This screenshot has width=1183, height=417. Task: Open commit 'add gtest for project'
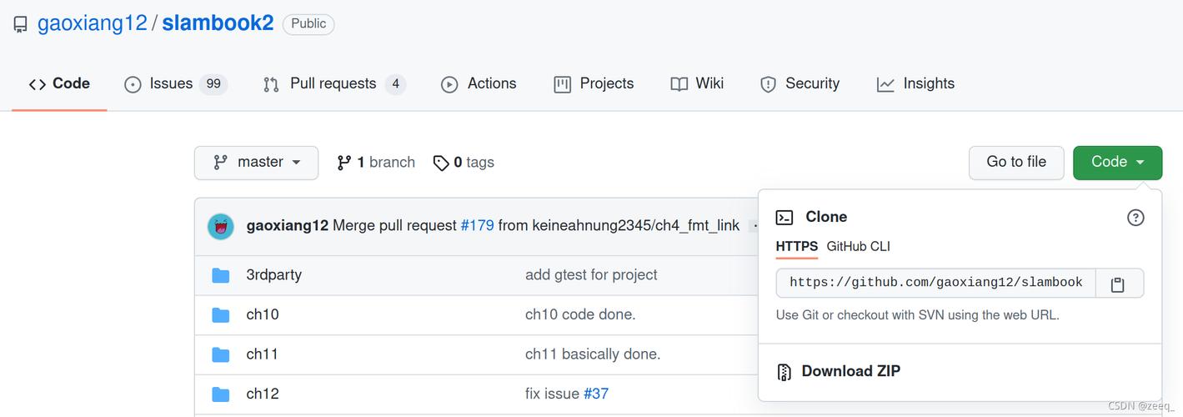[x=591, y=275]
